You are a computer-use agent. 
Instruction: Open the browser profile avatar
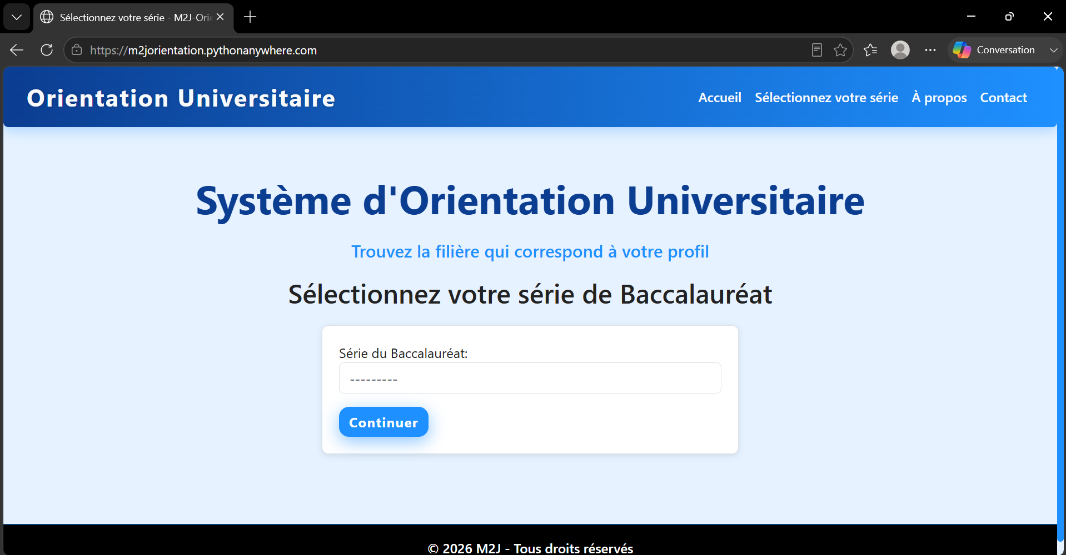point(900,50)
